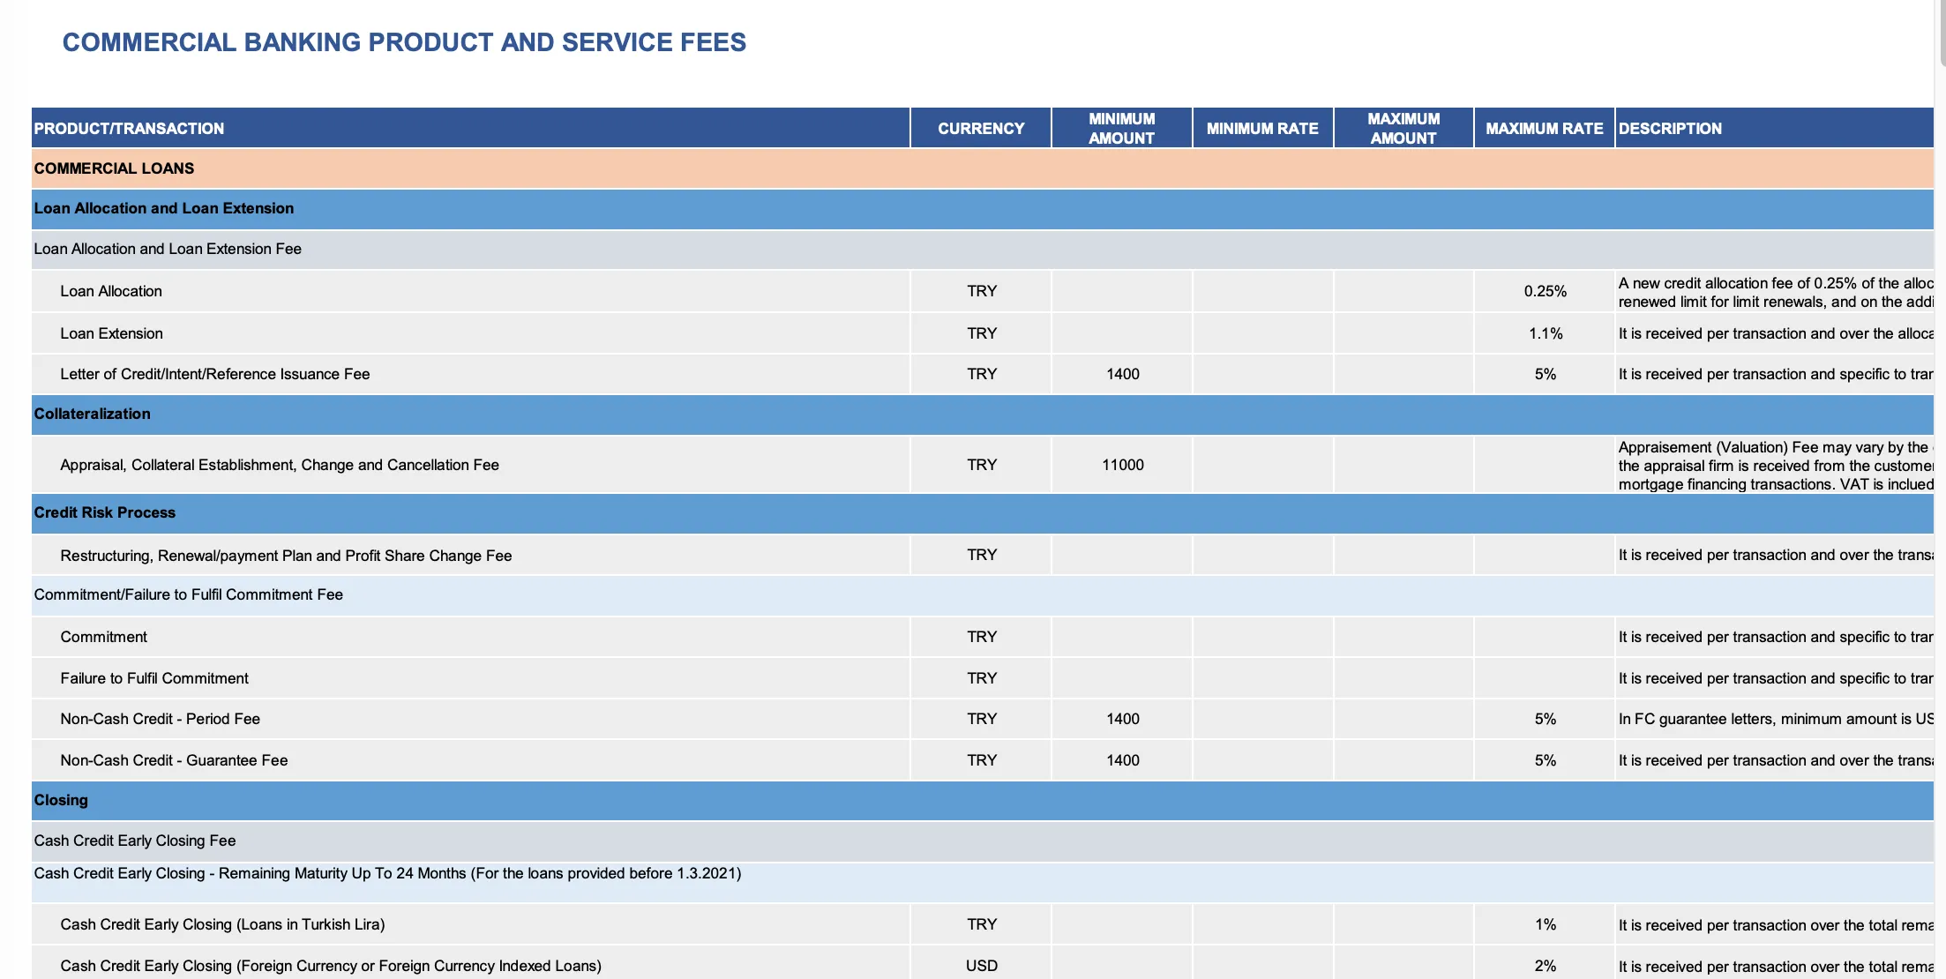This screenshot has height=979, width=1946.
Task: Select 'Letter of Credit/Intent/Reference Issuance Fee' label
Action: [x=214, y=374]
